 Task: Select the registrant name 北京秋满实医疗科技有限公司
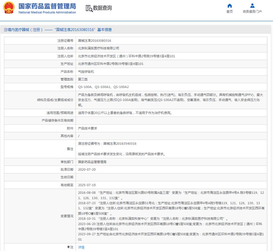point(98,49)
